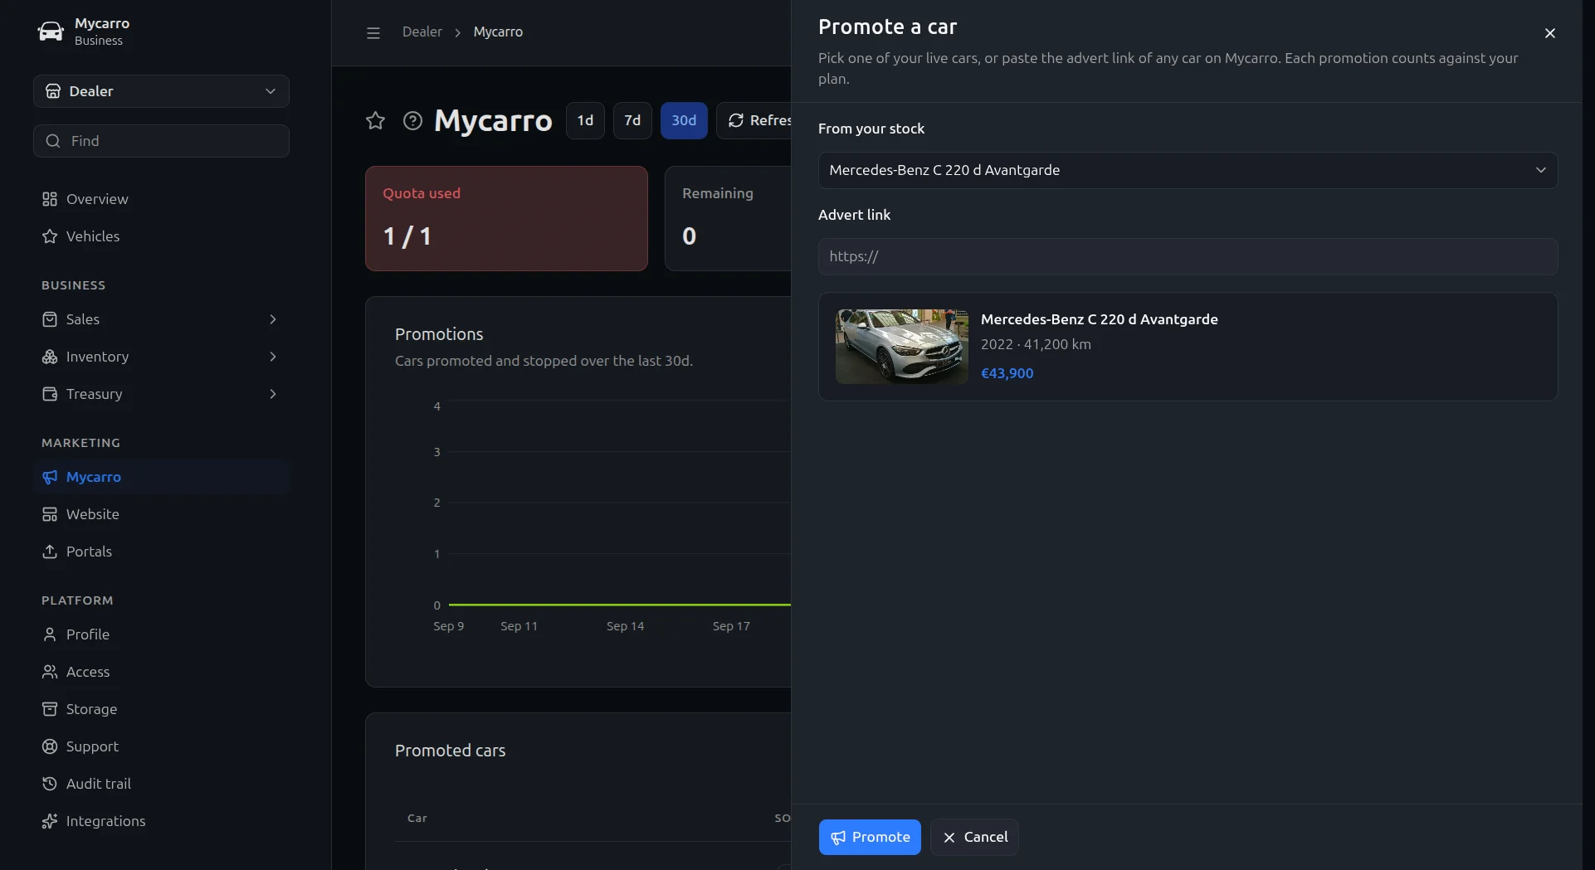Click the Mycarro car logo icon

click(x=51, y=32)
